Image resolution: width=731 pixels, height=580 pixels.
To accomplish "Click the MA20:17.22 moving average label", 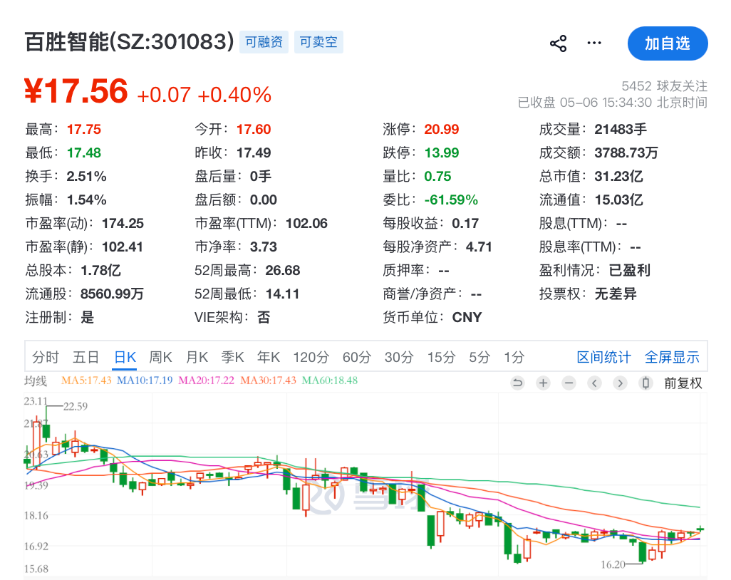I will point(206,380).
